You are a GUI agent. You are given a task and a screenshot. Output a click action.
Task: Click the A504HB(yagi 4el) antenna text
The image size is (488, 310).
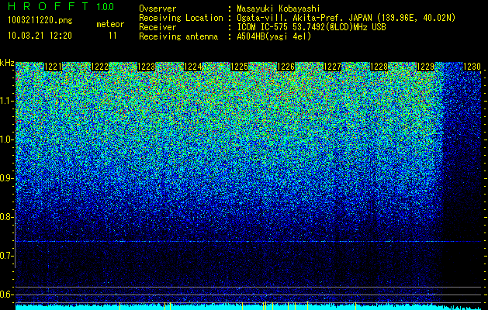point(274,36)
